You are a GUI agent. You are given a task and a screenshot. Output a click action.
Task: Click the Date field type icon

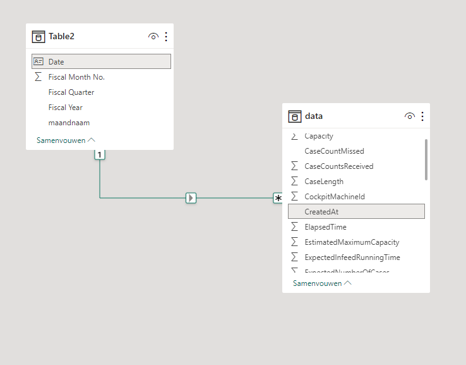(39, 61)
